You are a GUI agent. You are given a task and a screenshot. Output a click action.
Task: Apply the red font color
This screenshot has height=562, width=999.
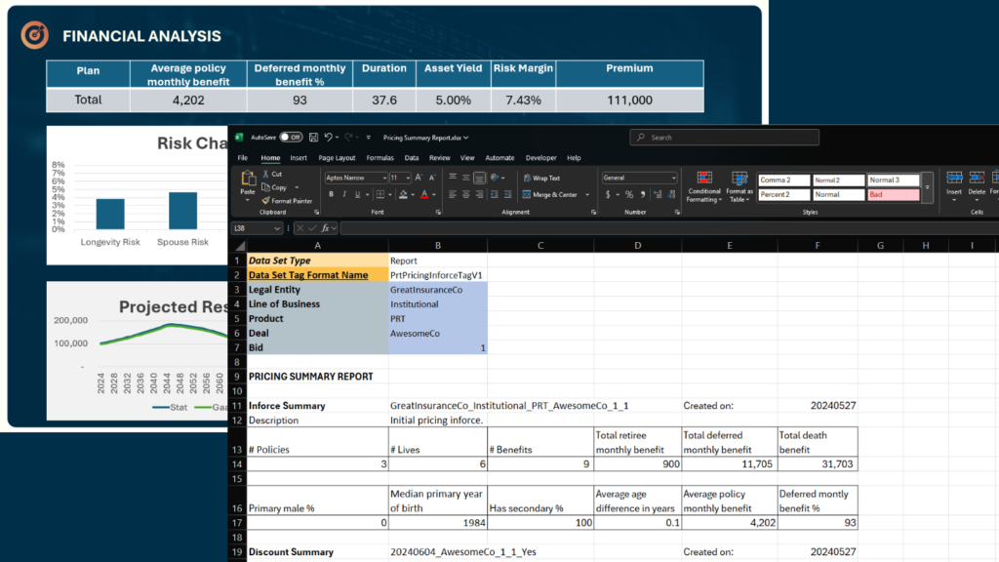425,194
